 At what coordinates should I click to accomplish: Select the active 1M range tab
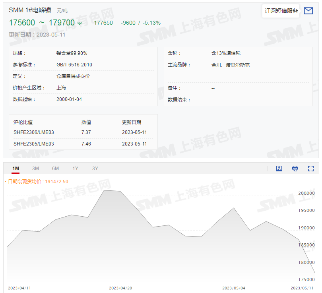tap(16, 169)
